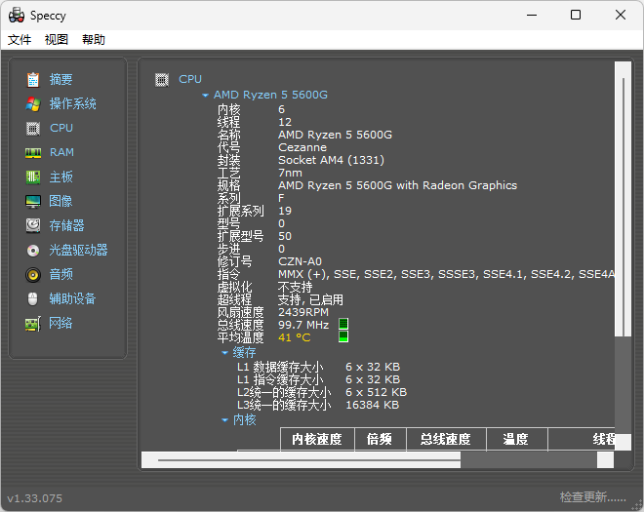Image resolution: width=644 pixels, height=512 pixels.
Task: Open the 辅助设备 mouse icon
Action: point(33,298)
